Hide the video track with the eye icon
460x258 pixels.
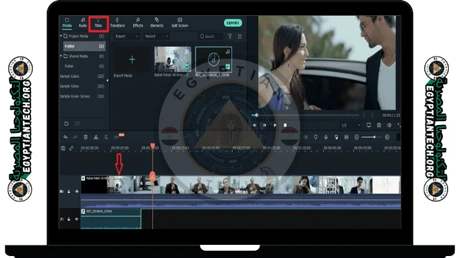click(76, 192)
